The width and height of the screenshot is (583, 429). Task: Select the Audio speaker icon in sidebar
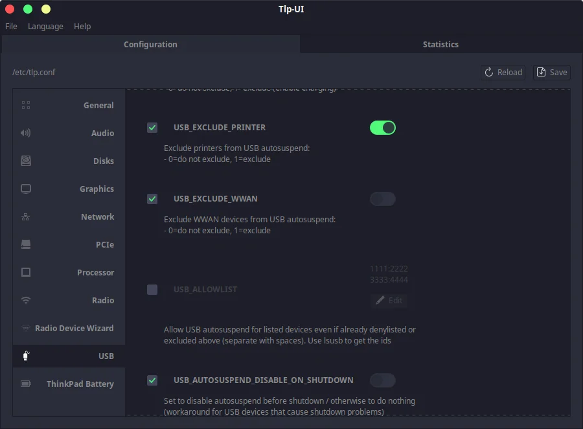tap(26, 133)
